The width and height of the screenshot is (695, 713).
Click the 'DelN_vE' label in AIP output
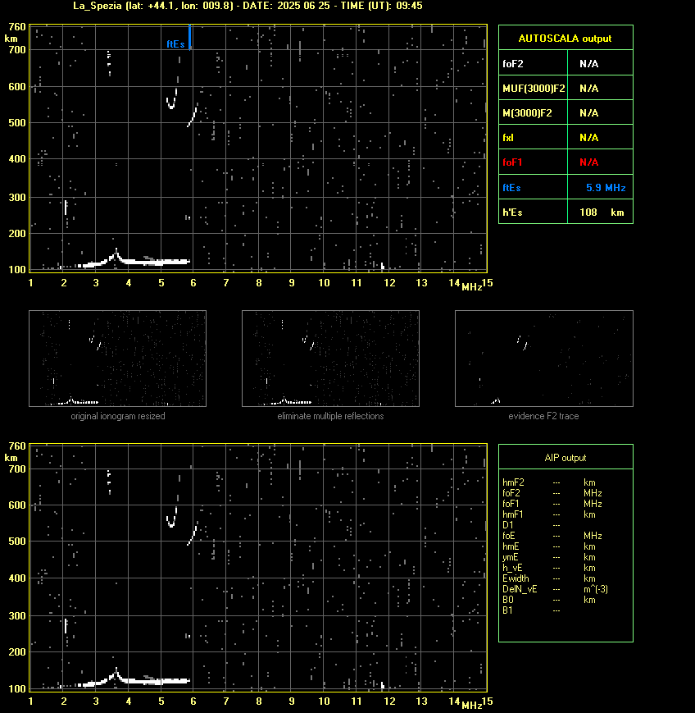(x=520, y=589)
